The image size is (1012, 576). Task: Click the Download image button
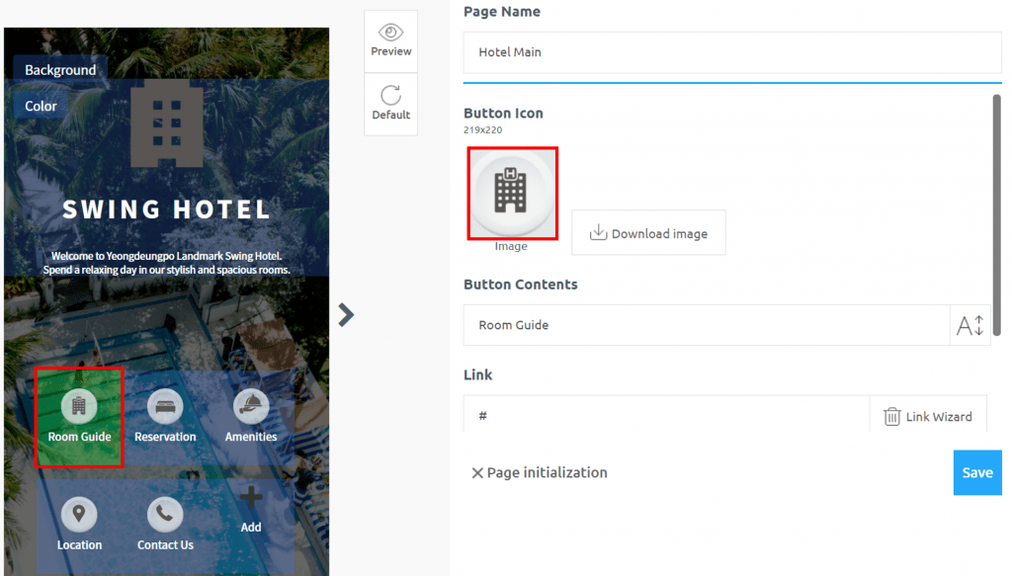click(x=648, y=232)
